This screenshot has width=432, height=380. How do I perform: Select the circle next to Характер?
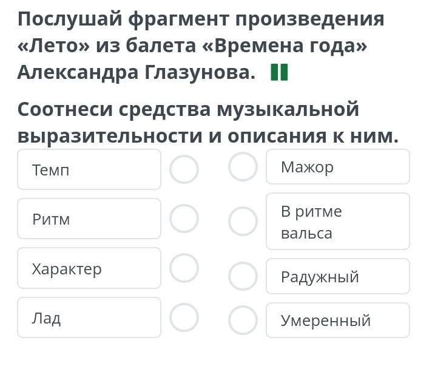pos(184,268)
